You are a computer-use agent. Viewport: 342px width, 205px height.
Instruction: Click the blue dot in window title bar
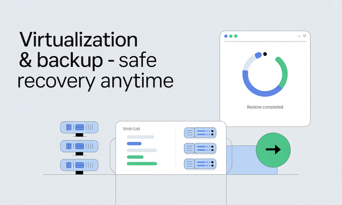(226, 36)
